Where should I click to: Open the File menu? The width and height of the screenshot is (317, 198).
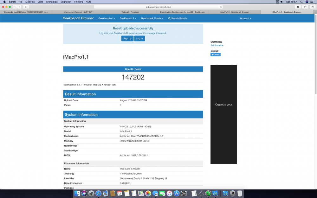pos(20,2)
